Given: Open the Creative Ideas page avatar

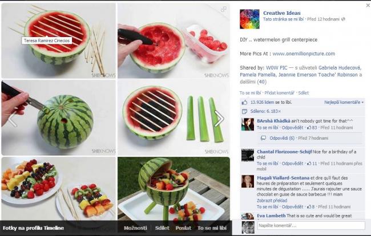Looking at the screenshot, I should (249, 19).
